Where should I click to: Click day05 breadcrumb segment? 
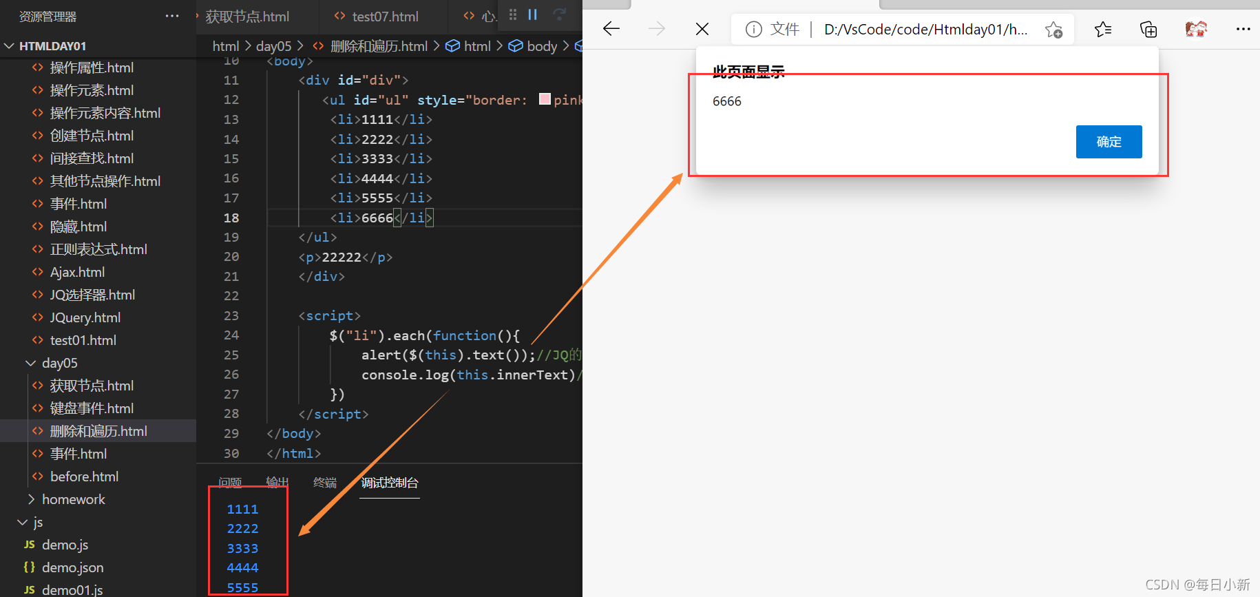(x=274, y=46)
